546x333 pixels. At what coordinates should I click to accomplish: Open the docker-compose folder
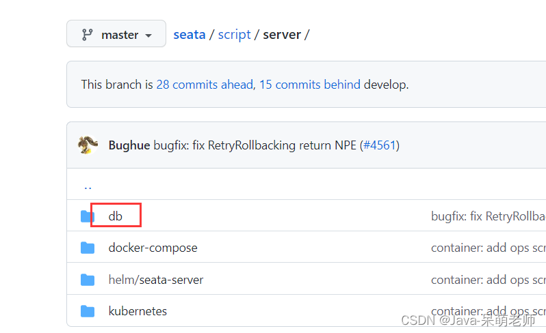(153, 248)
